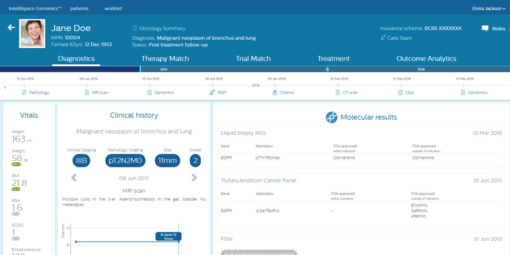Open the Trial Match tab
This screenshot has height=255, width=510.
click(x=253, y=59)
